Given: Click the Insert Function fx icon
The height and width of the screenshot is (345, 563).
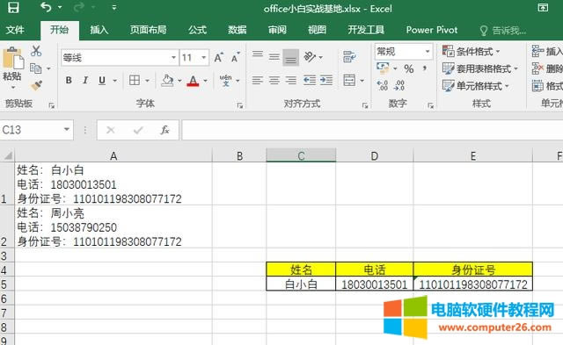Looking at the screenshot, I should point(165,130).
